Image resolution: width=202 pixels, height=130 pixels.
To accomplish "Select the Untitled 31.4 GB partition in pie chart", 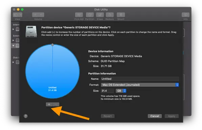I will (x=52, y=71).
